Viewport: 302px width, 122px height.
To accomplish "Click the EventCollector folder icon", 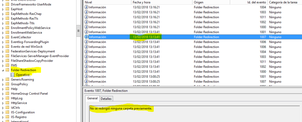I will (x=7, y=37).
